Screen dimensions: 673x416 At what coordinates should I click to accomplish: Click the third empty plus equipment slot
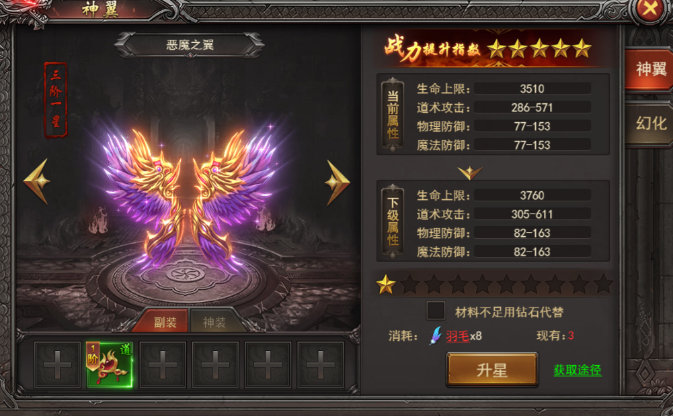point(215,365)
